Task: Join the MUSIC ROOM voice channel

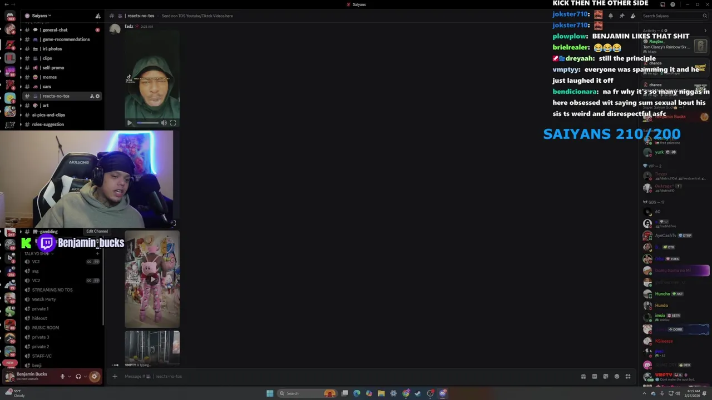Action: (x=61, y=328)
